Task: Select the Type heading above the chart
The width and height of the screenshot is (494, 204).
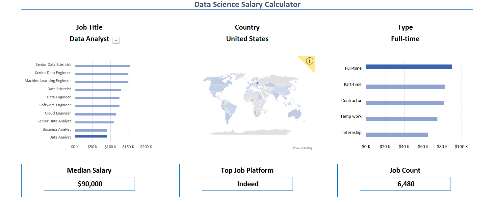Action: click(405, 27)
